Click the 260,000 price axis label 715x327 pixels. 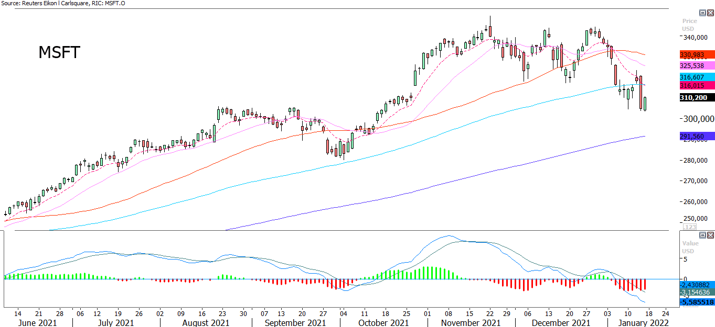point(696,201)
